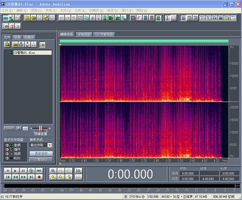Click the zoom to selection yellow magnifier
This screenshot has height=200, width=242.
coord(53,177)
